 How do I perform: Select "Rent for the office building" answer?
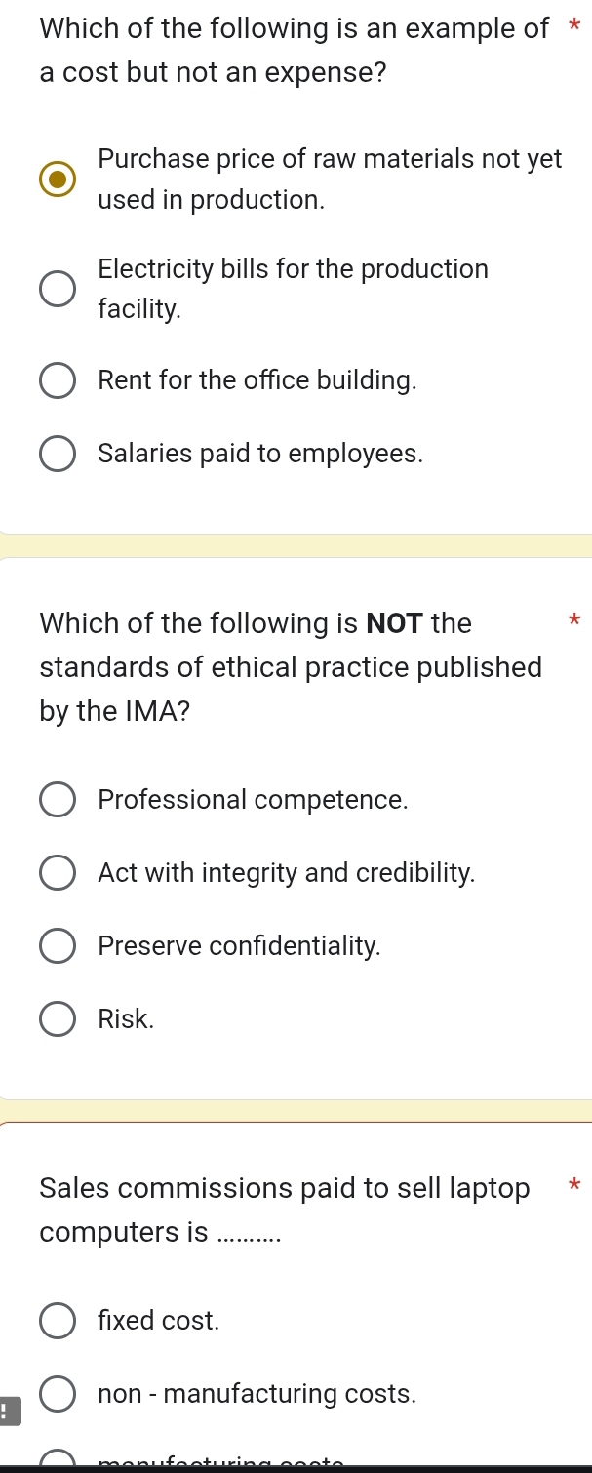click(58, 380)
